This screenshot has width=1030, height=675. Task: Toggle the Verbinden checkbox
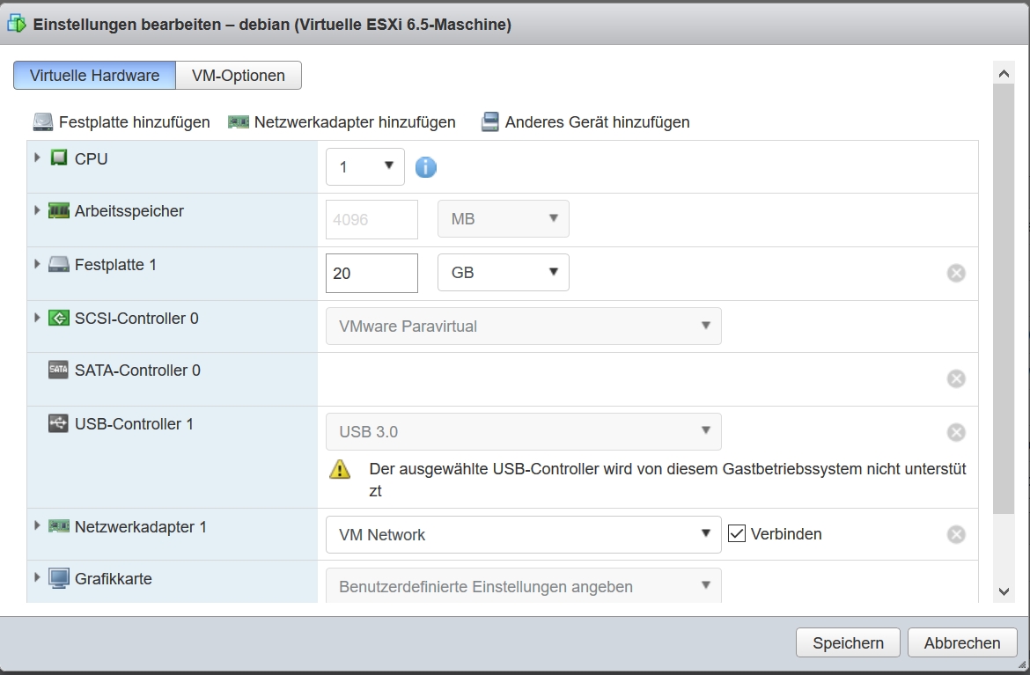pyautogui.click(x=737, y=533)
